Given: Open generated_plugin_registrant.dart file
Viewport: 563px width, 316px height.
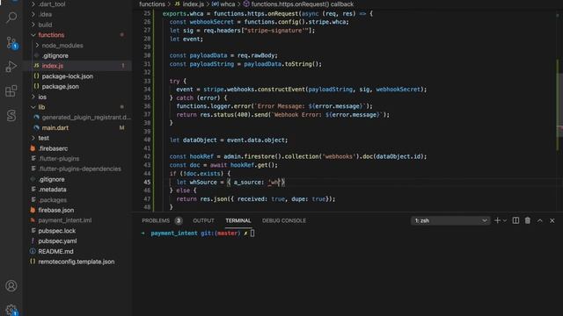Looking at the screenshot, I should [86, 118].
